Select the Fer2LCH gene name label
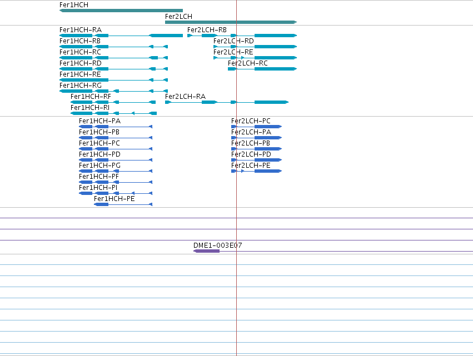 [x=178, y=17]
